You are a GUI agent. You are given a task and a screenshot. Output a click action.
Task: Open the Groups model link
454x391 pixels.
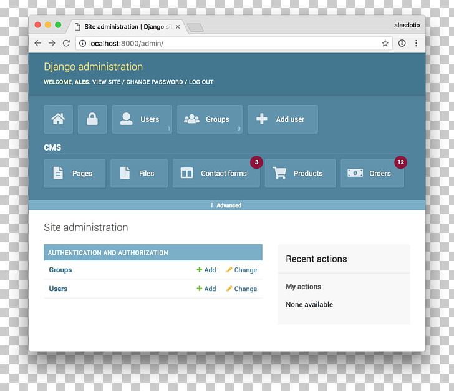pos(60,270)
